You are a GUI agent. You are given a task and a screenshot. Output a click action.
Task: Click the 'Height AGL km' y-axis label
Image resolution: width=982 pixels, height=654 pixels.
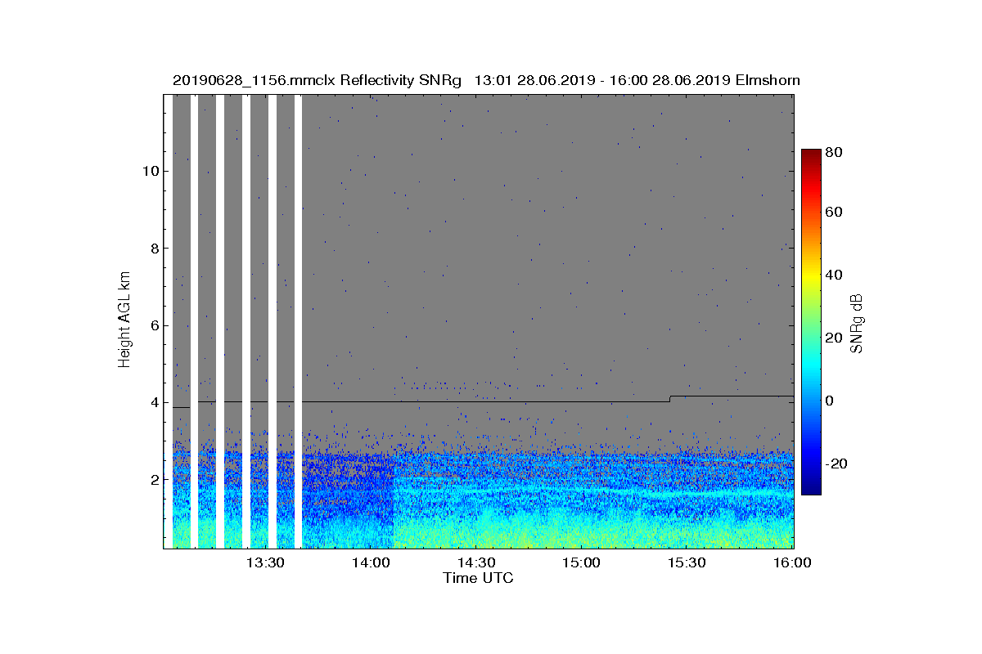[x=124, y=320]
